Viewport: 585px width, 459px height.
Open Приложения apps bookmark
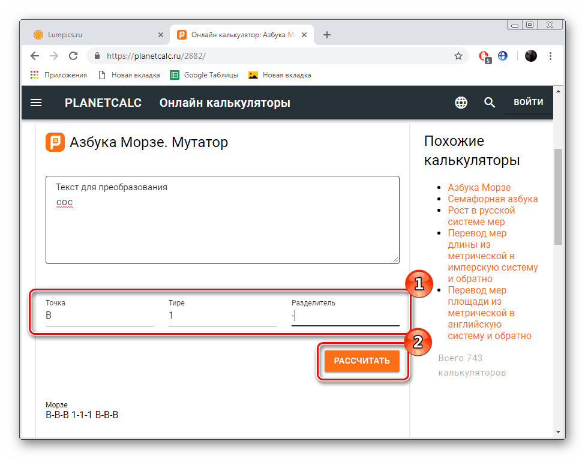59,75
